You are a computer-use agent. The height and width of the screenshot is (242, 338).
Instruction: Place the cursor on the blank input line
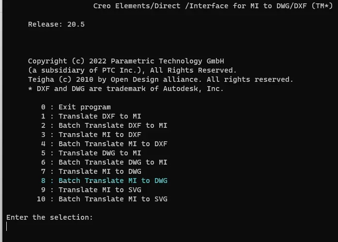(8, 227)
